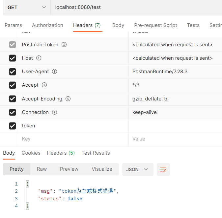This screenshot has height=218, width=222.
Task: Click the "status" key in response
Action: [x=50, y=199]
